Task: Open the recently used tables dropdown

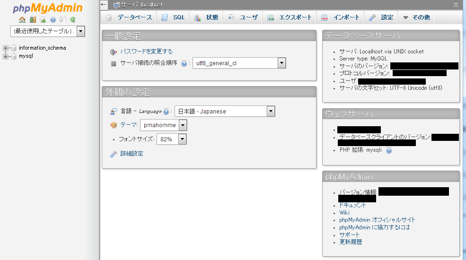Action: (48, 31)
